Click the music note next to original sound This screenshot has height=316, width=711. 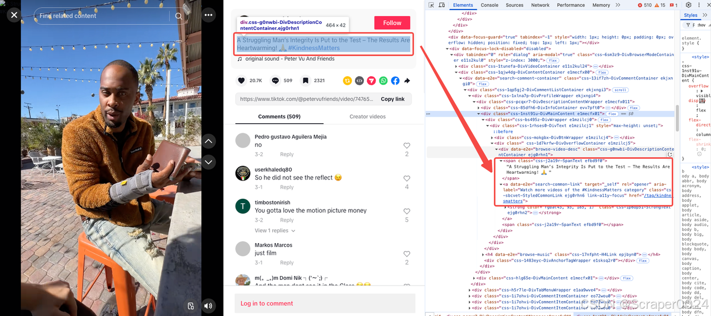point(239,59)
